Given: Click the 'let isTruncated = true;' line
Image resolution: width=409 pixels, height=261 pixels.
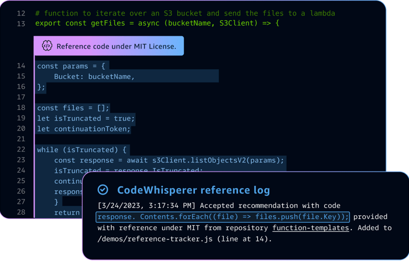Looking at the screenshot, I should (86, 118).
